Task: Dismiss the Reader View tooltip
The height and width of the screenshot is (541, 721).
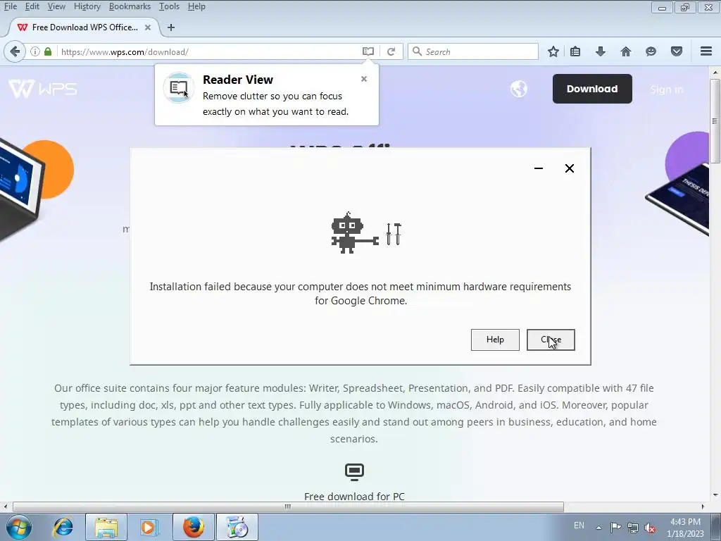Action: click(x=364, y=79)
